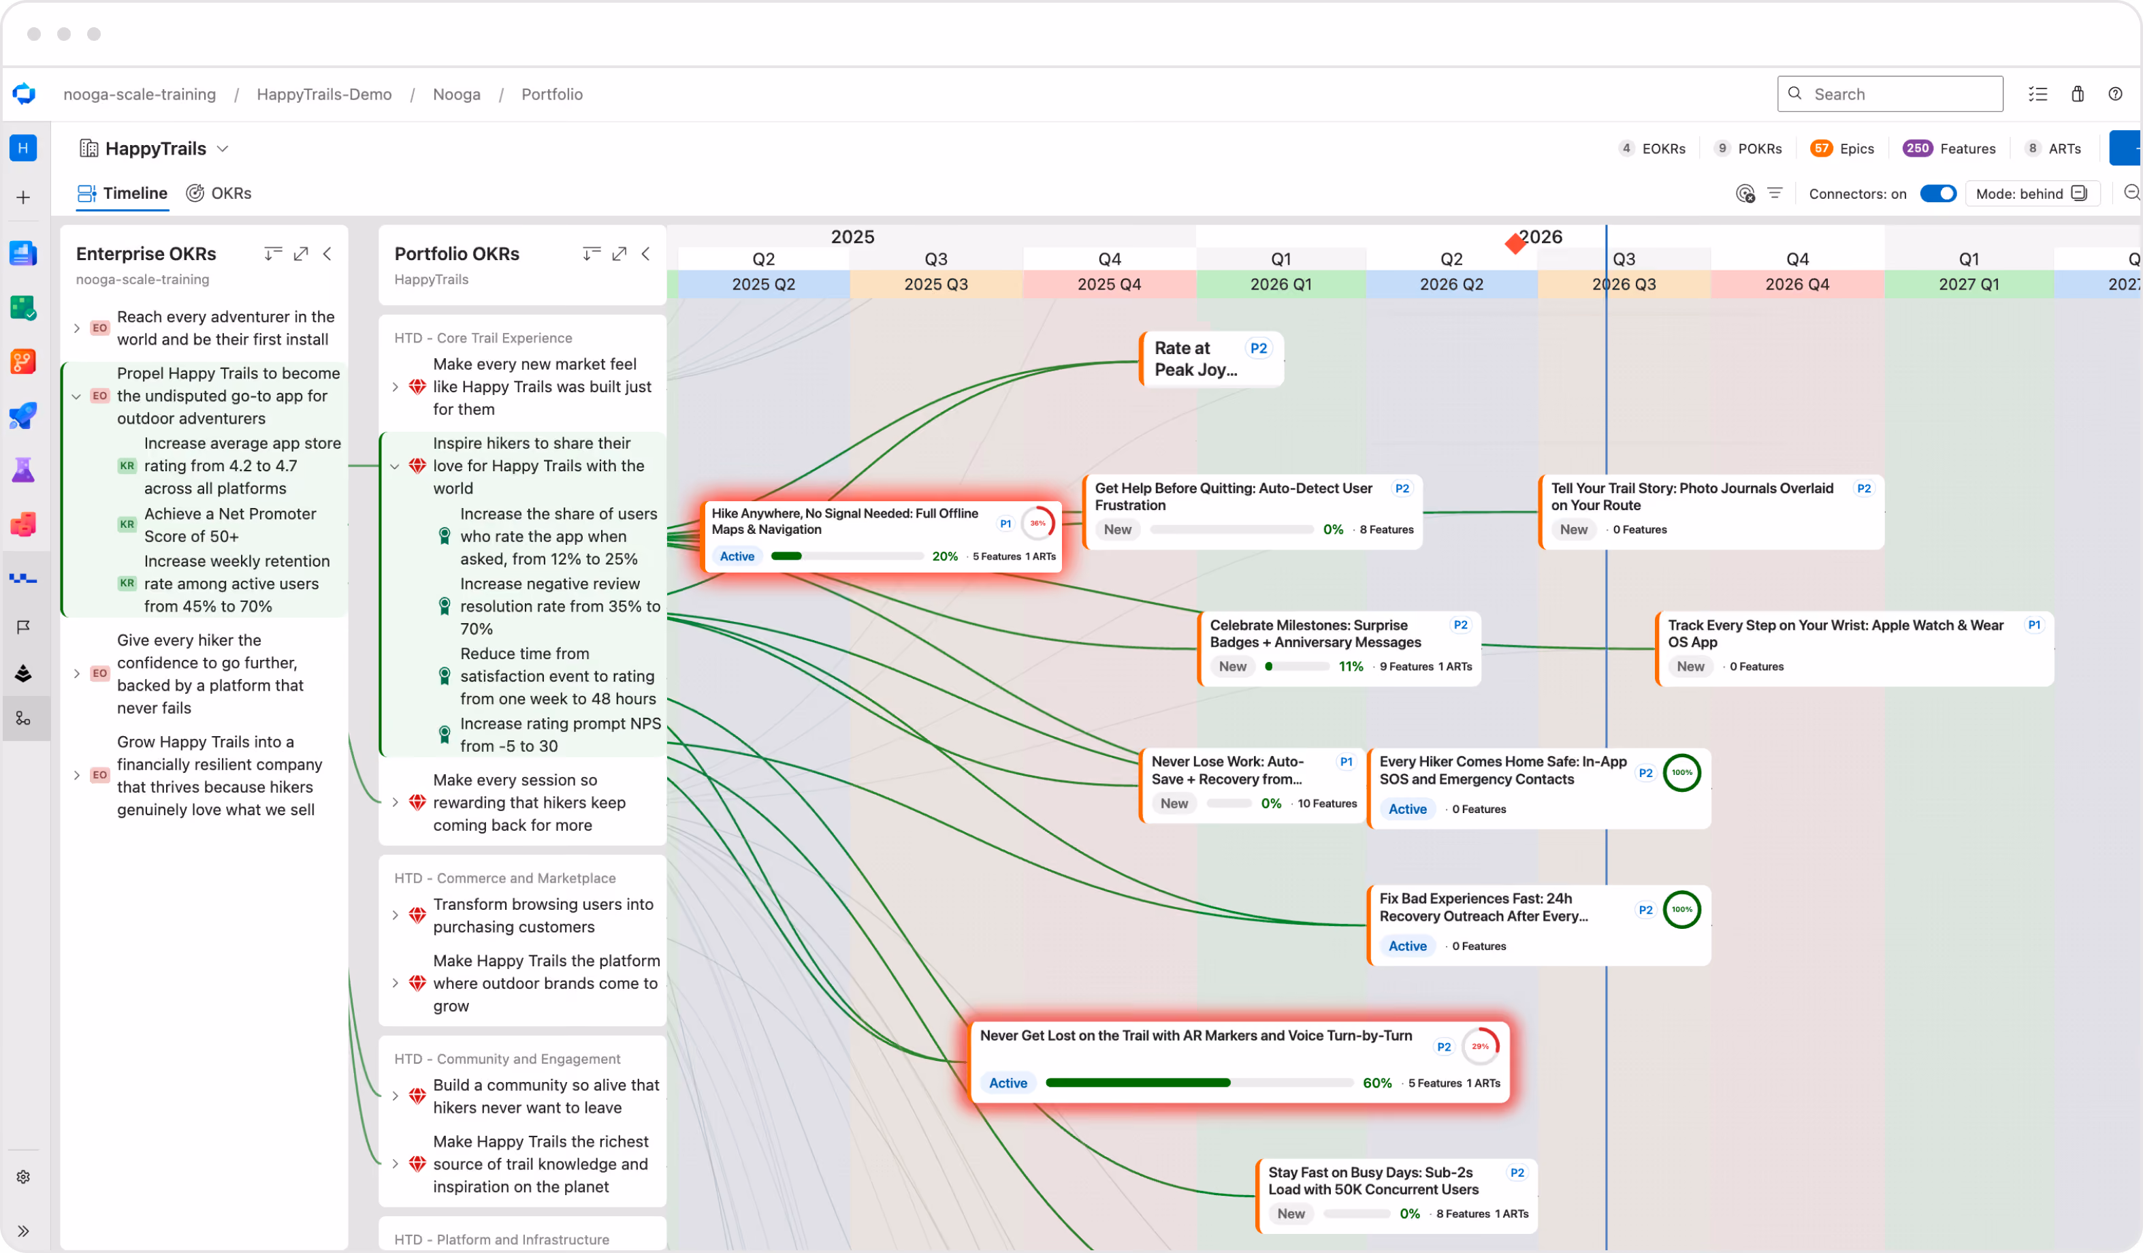Screen dimensions: 2143x1253
Task: Open the help question mark icon
Action: (x=2115, y=93)
